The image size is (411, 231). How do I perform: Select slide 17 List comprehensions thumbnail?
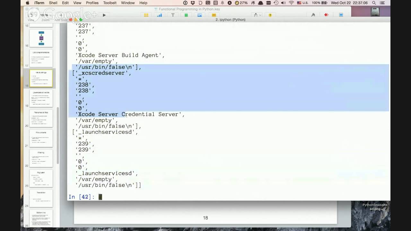(41, 58)
